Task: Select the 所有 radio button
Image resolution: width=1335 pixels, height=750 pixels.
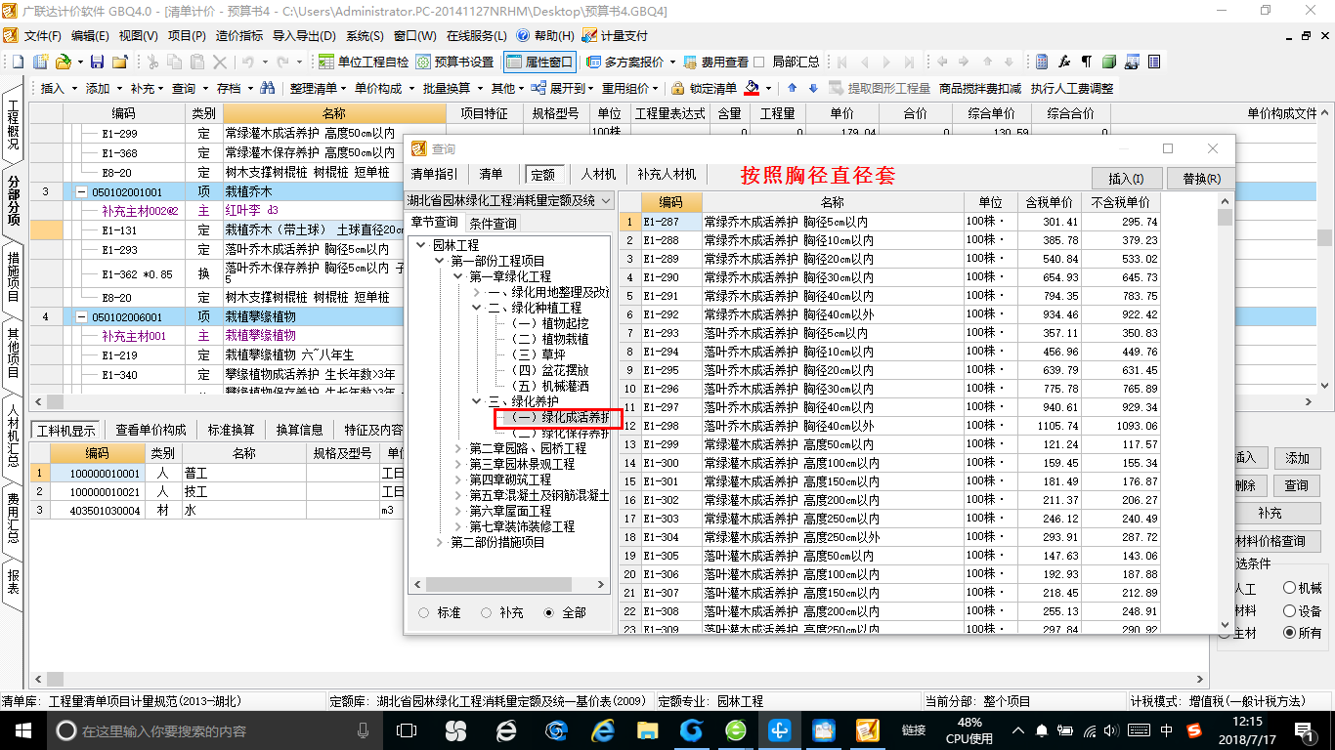Action: (x=1290, y=633)
